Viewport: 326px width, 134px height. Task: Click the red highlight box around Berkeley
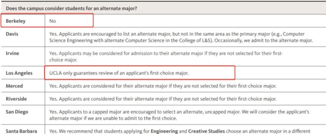(47, 20)
